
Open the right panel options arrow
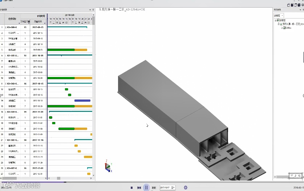click(300, 10)
